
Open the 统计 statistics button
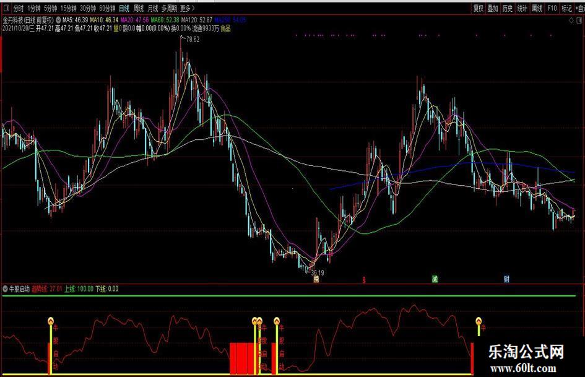[522, 8]
